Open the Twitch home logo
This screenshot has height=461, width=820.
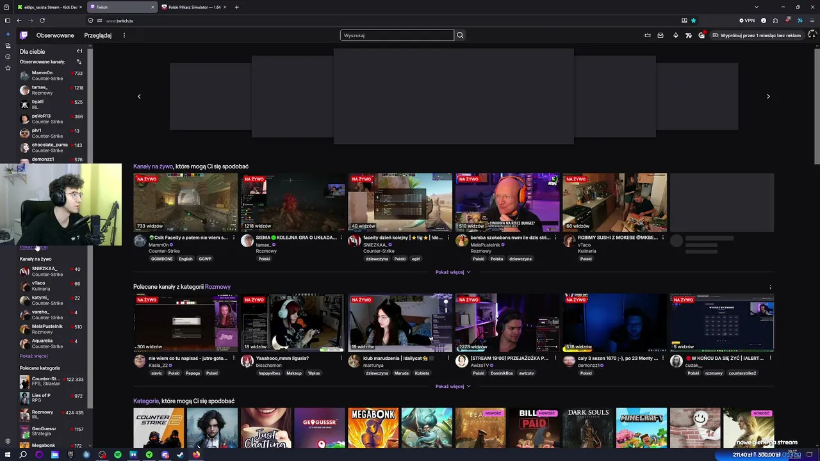pyautogui.click(x=24, y=35)
